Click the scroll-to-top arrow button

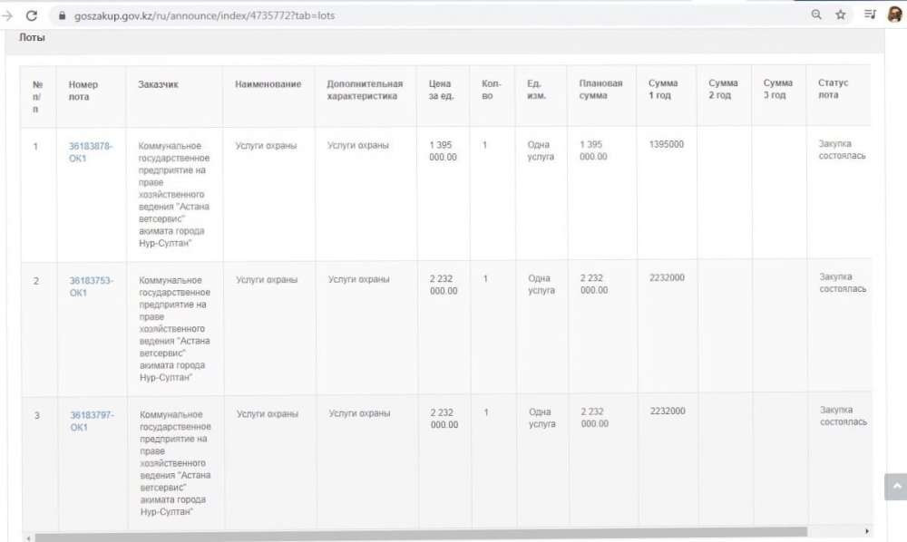[895, 487]
